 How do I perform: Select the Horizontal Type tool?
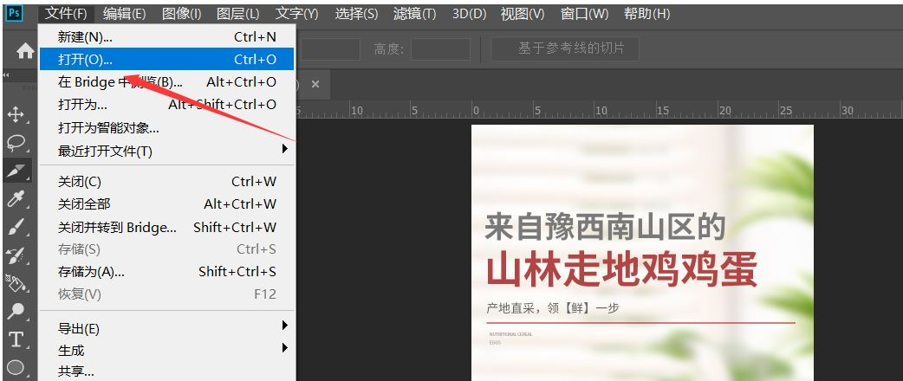[16, 339]
